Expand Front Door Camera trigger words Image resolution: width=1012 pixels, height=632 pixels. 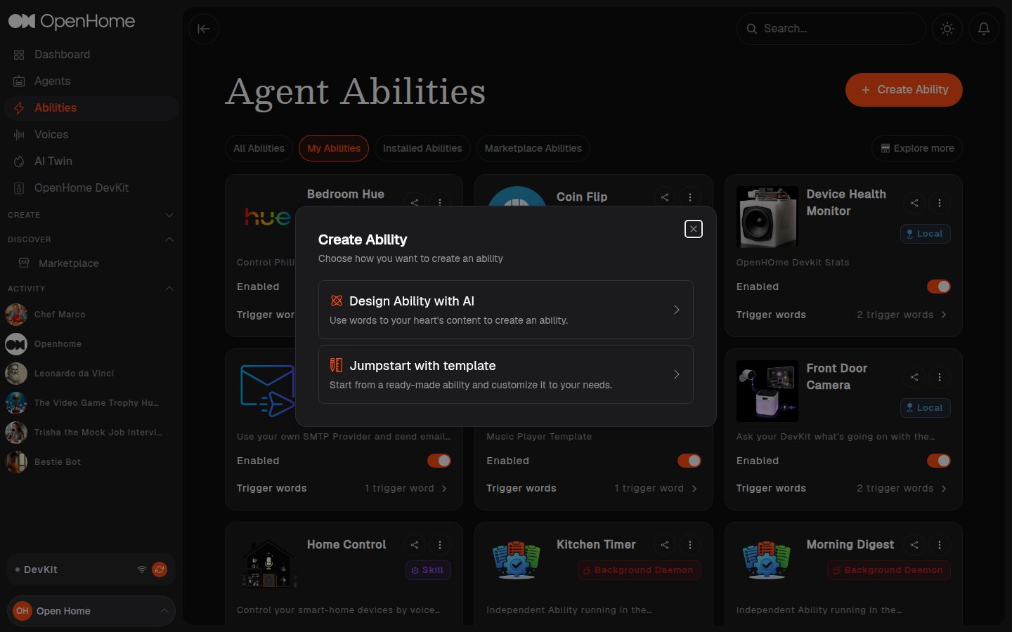coord(902,488)
